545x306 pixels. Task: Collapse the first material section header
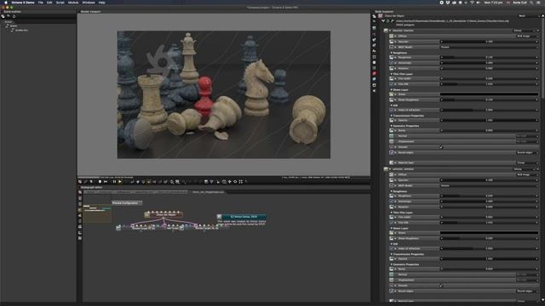390,31
